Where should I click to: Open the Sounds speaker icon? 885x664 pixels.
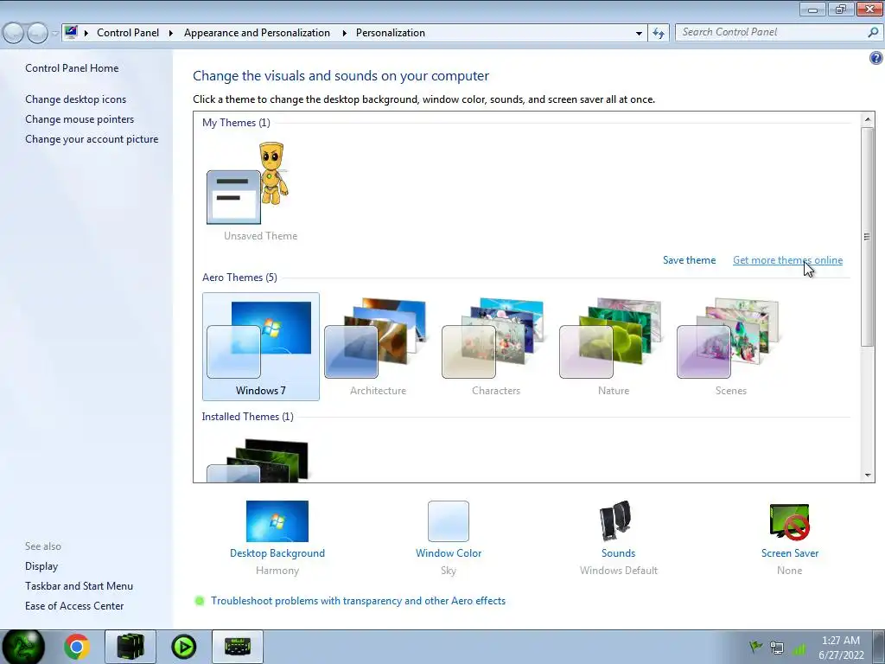pos(616,520)
